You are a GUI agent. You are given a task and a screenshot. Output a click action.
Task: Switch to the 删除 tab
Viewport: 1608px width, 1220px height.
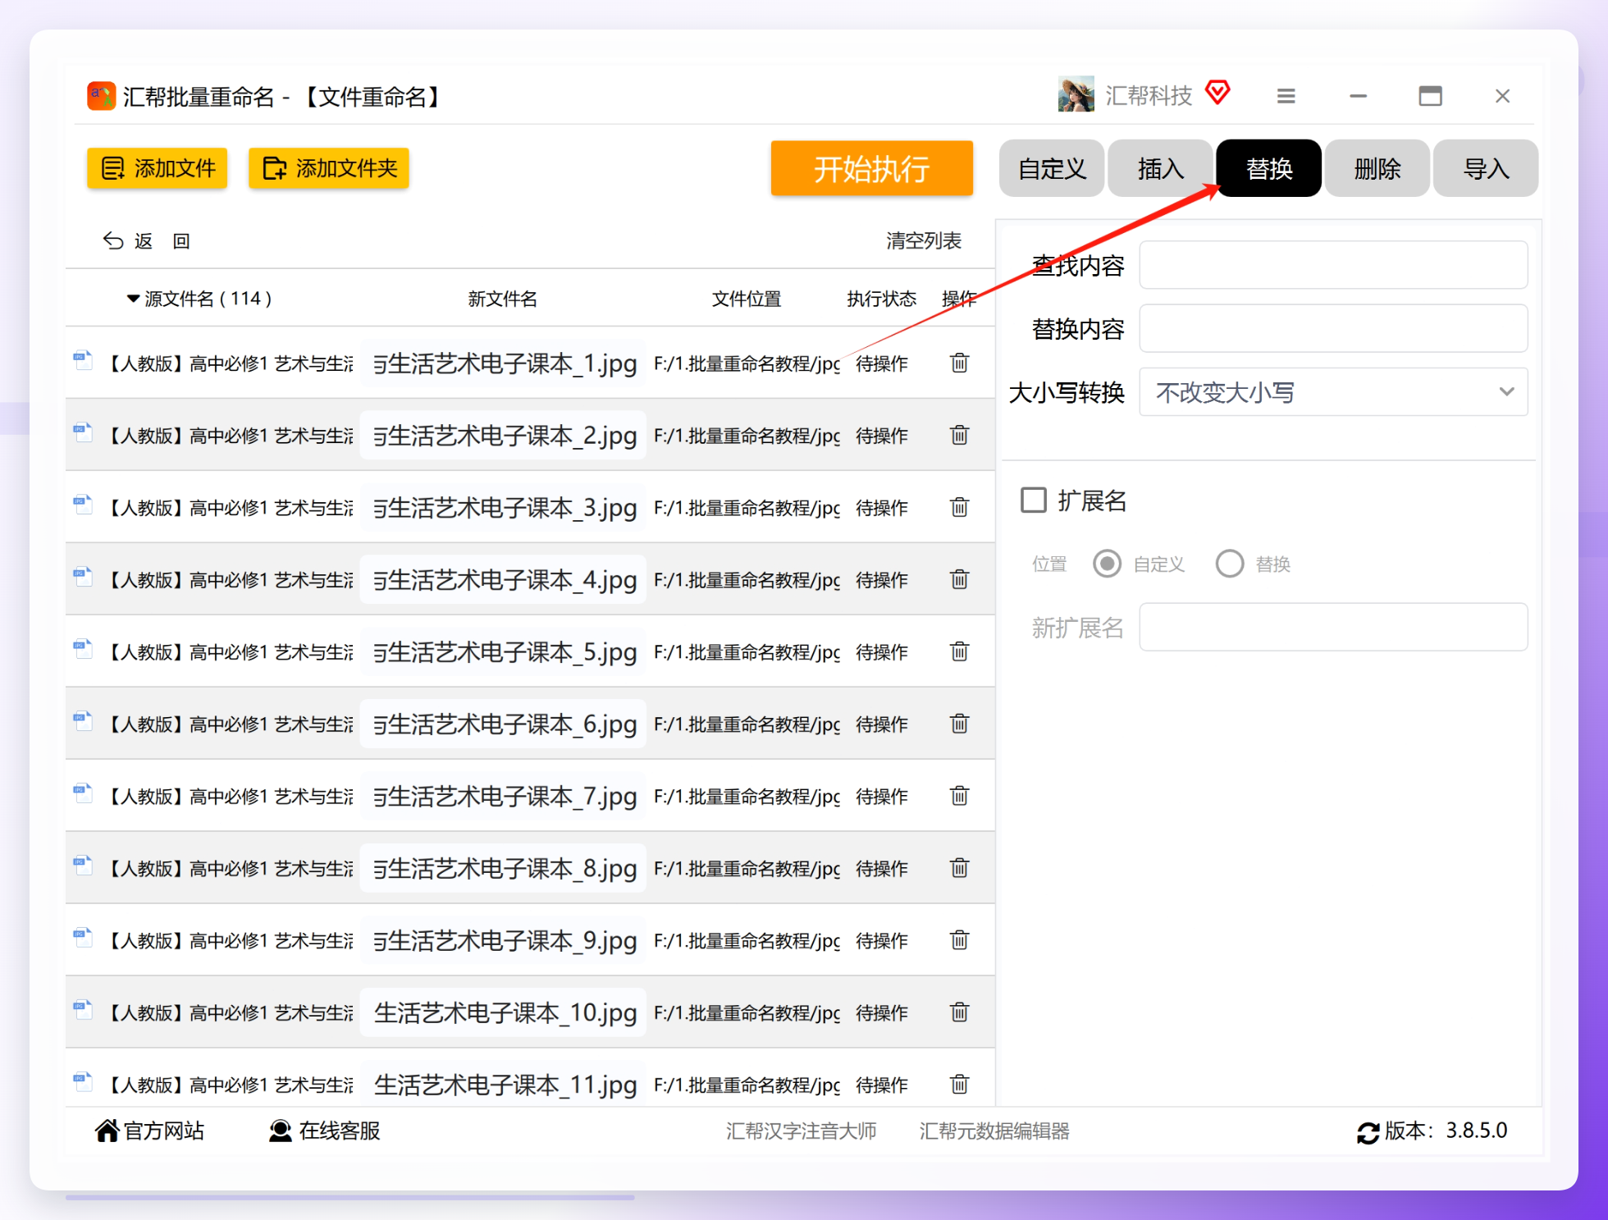click(x=1377, y=168)
